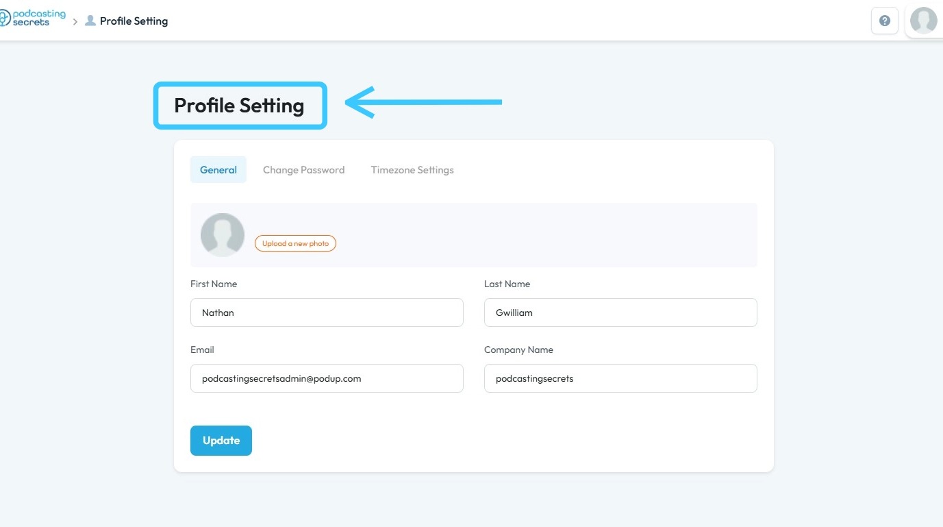Click the Profile Setting breadcrumb text
This screenshot has width=943, height=527.
134,21
